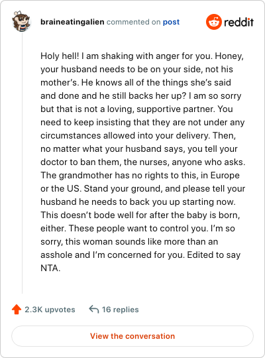This screenshot has height=358, width=265.
Task: Open the "16 replies" link
Action: (121, 310)
